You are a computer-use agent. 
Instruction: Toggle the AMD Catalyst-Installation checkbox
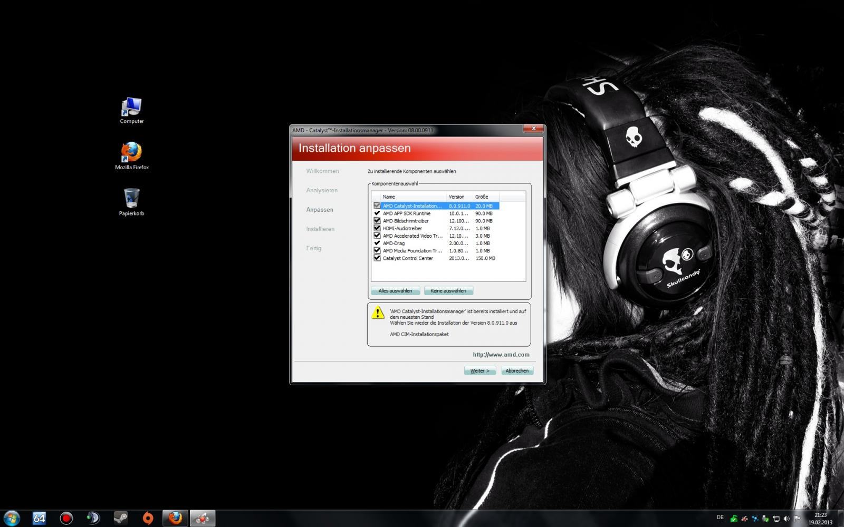377,206
